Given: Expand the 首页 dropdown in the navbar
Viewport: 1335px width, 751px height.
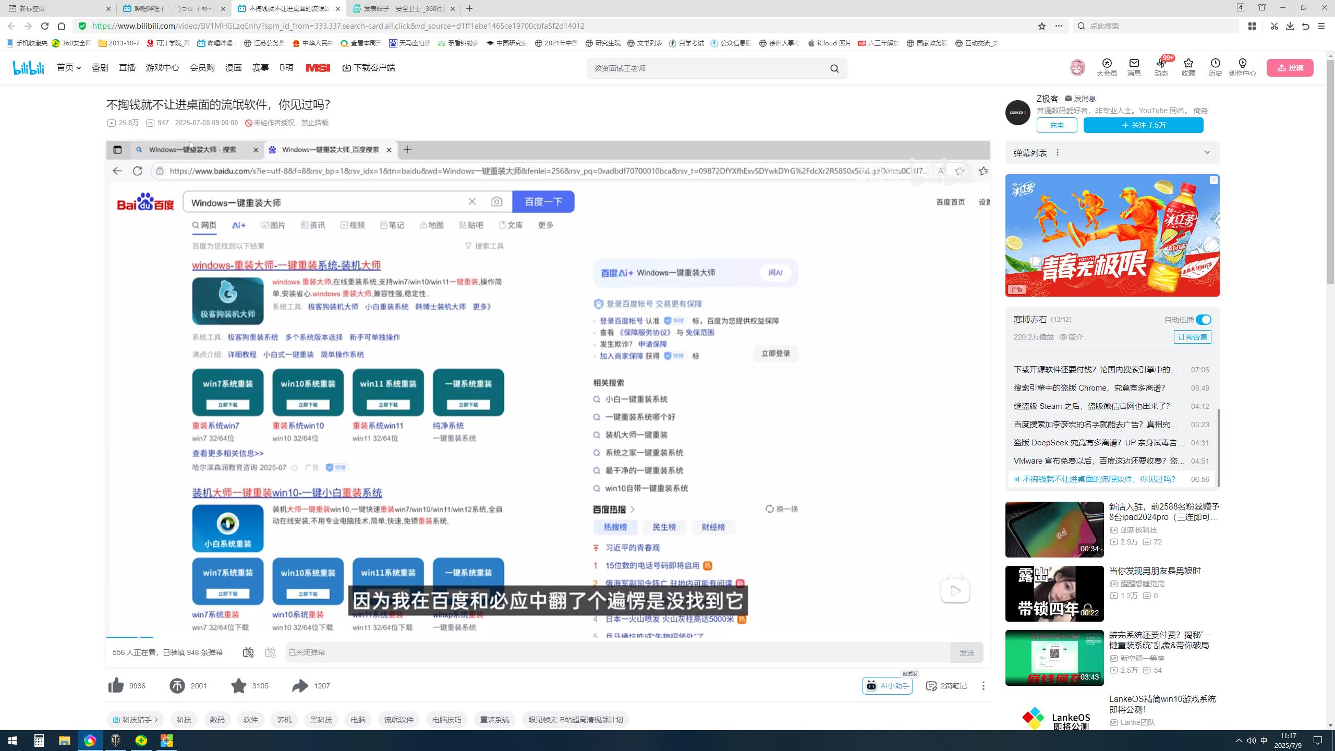Looking at the screenshot, I should [79, 68].
